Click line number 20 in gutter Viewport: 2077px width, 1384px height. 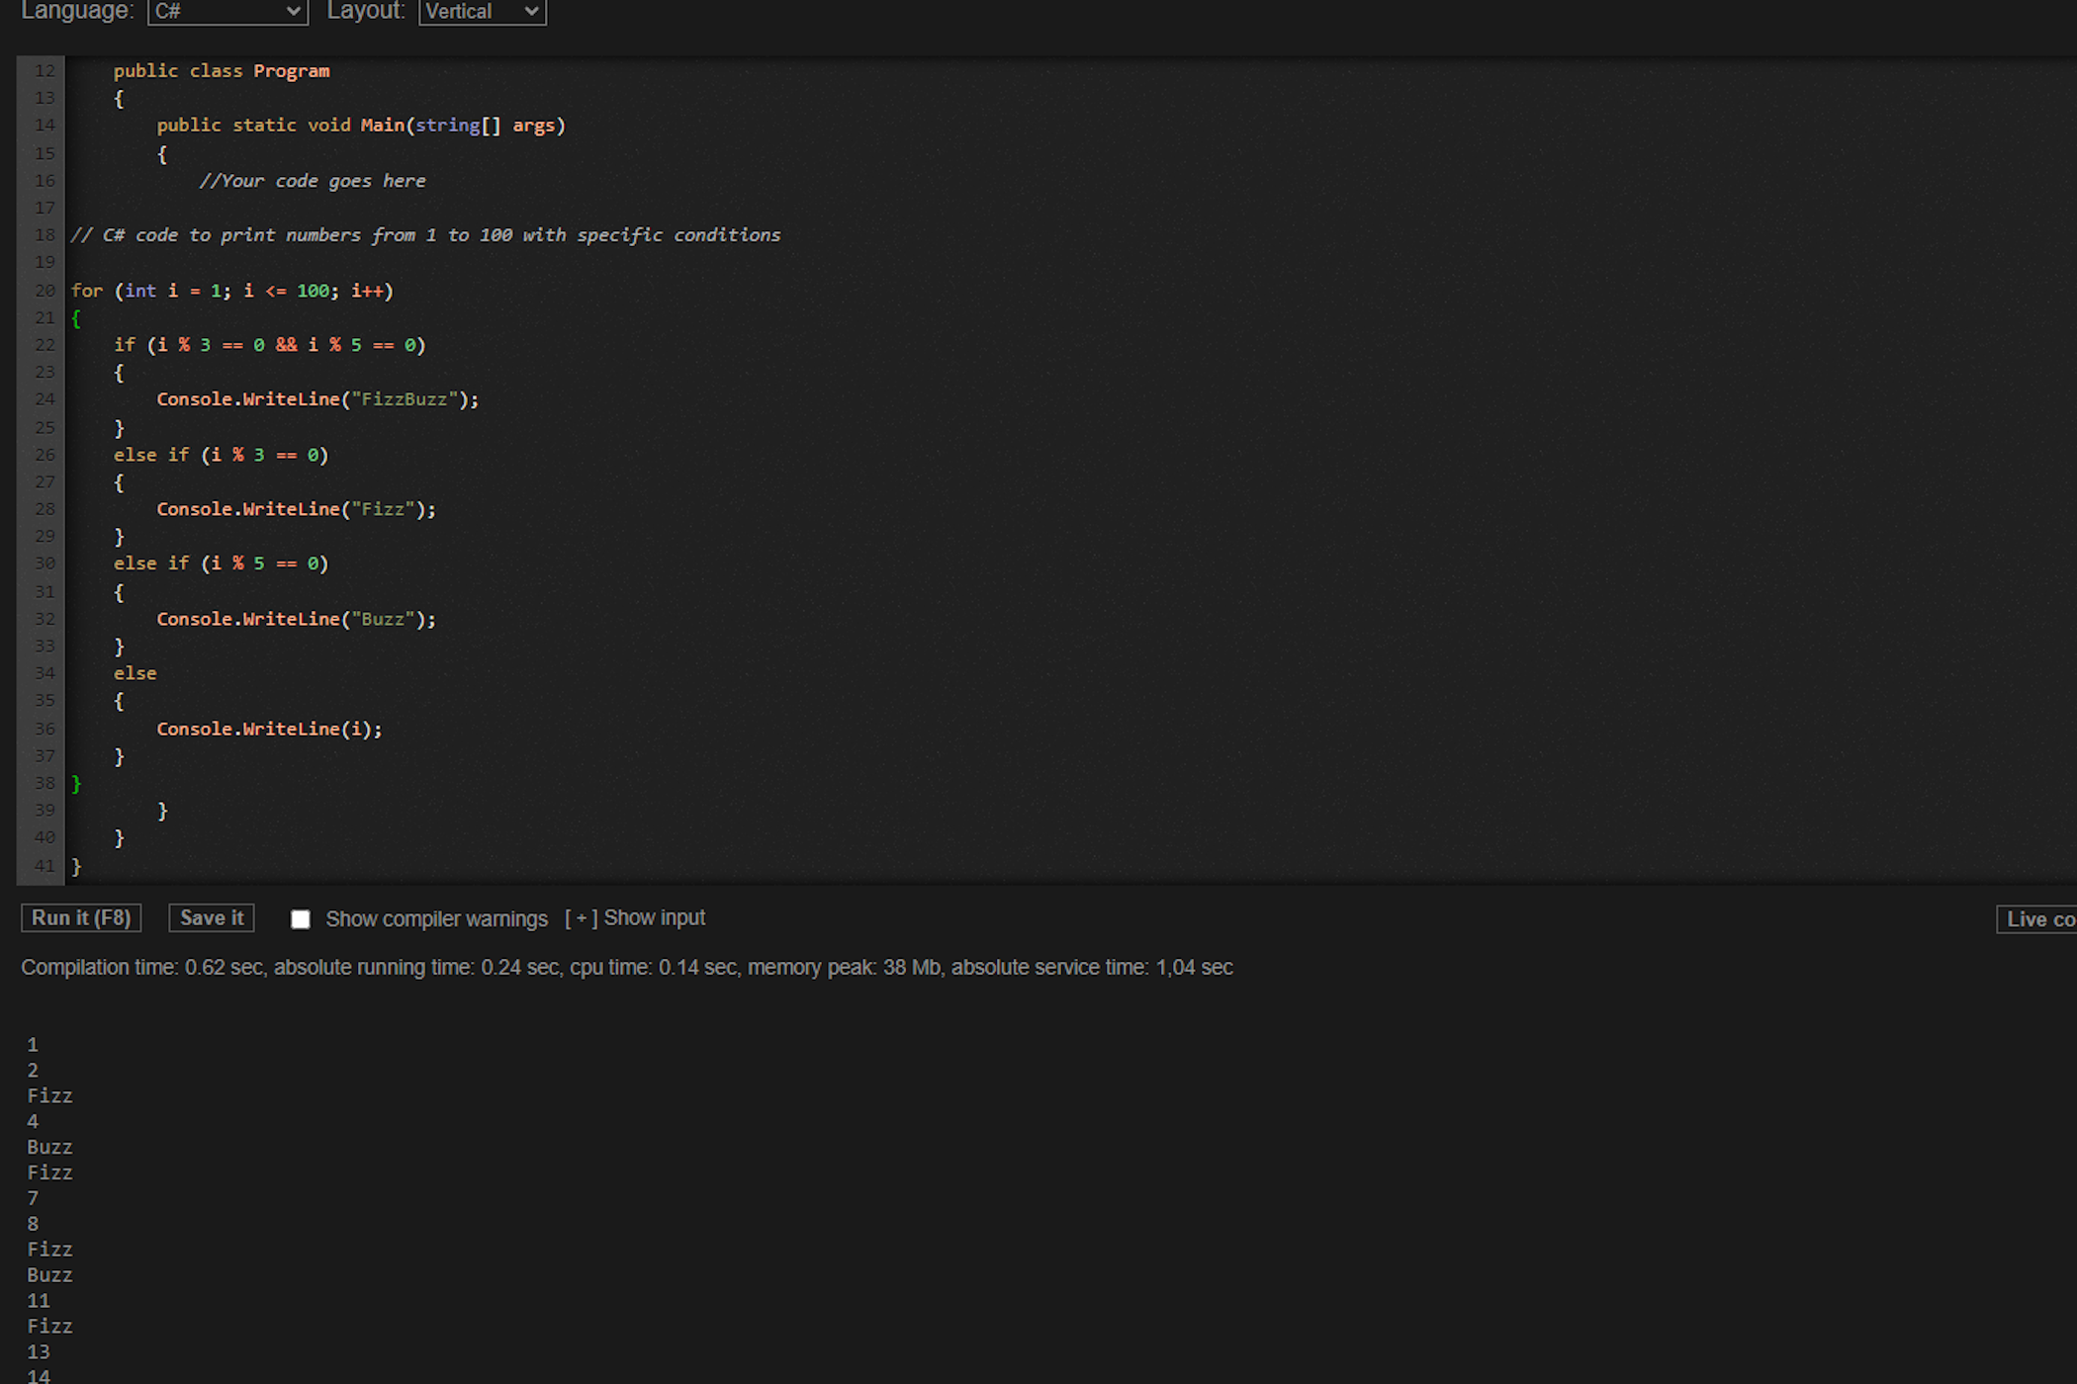[45, 291]
